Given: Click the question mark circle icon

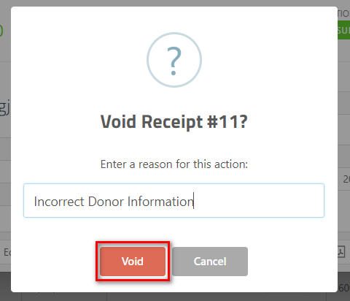Looking at the screenshot, I should click(x=174, y=60).
